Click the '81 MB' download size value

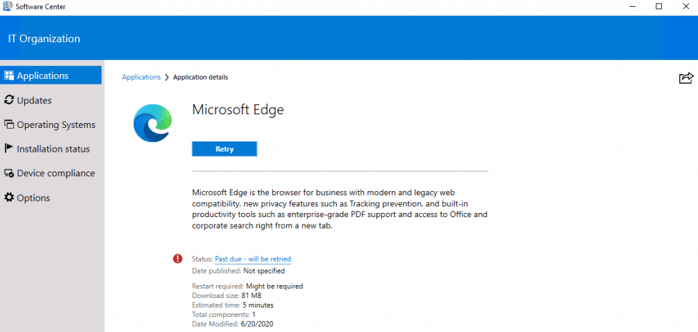tap(252, 295)
